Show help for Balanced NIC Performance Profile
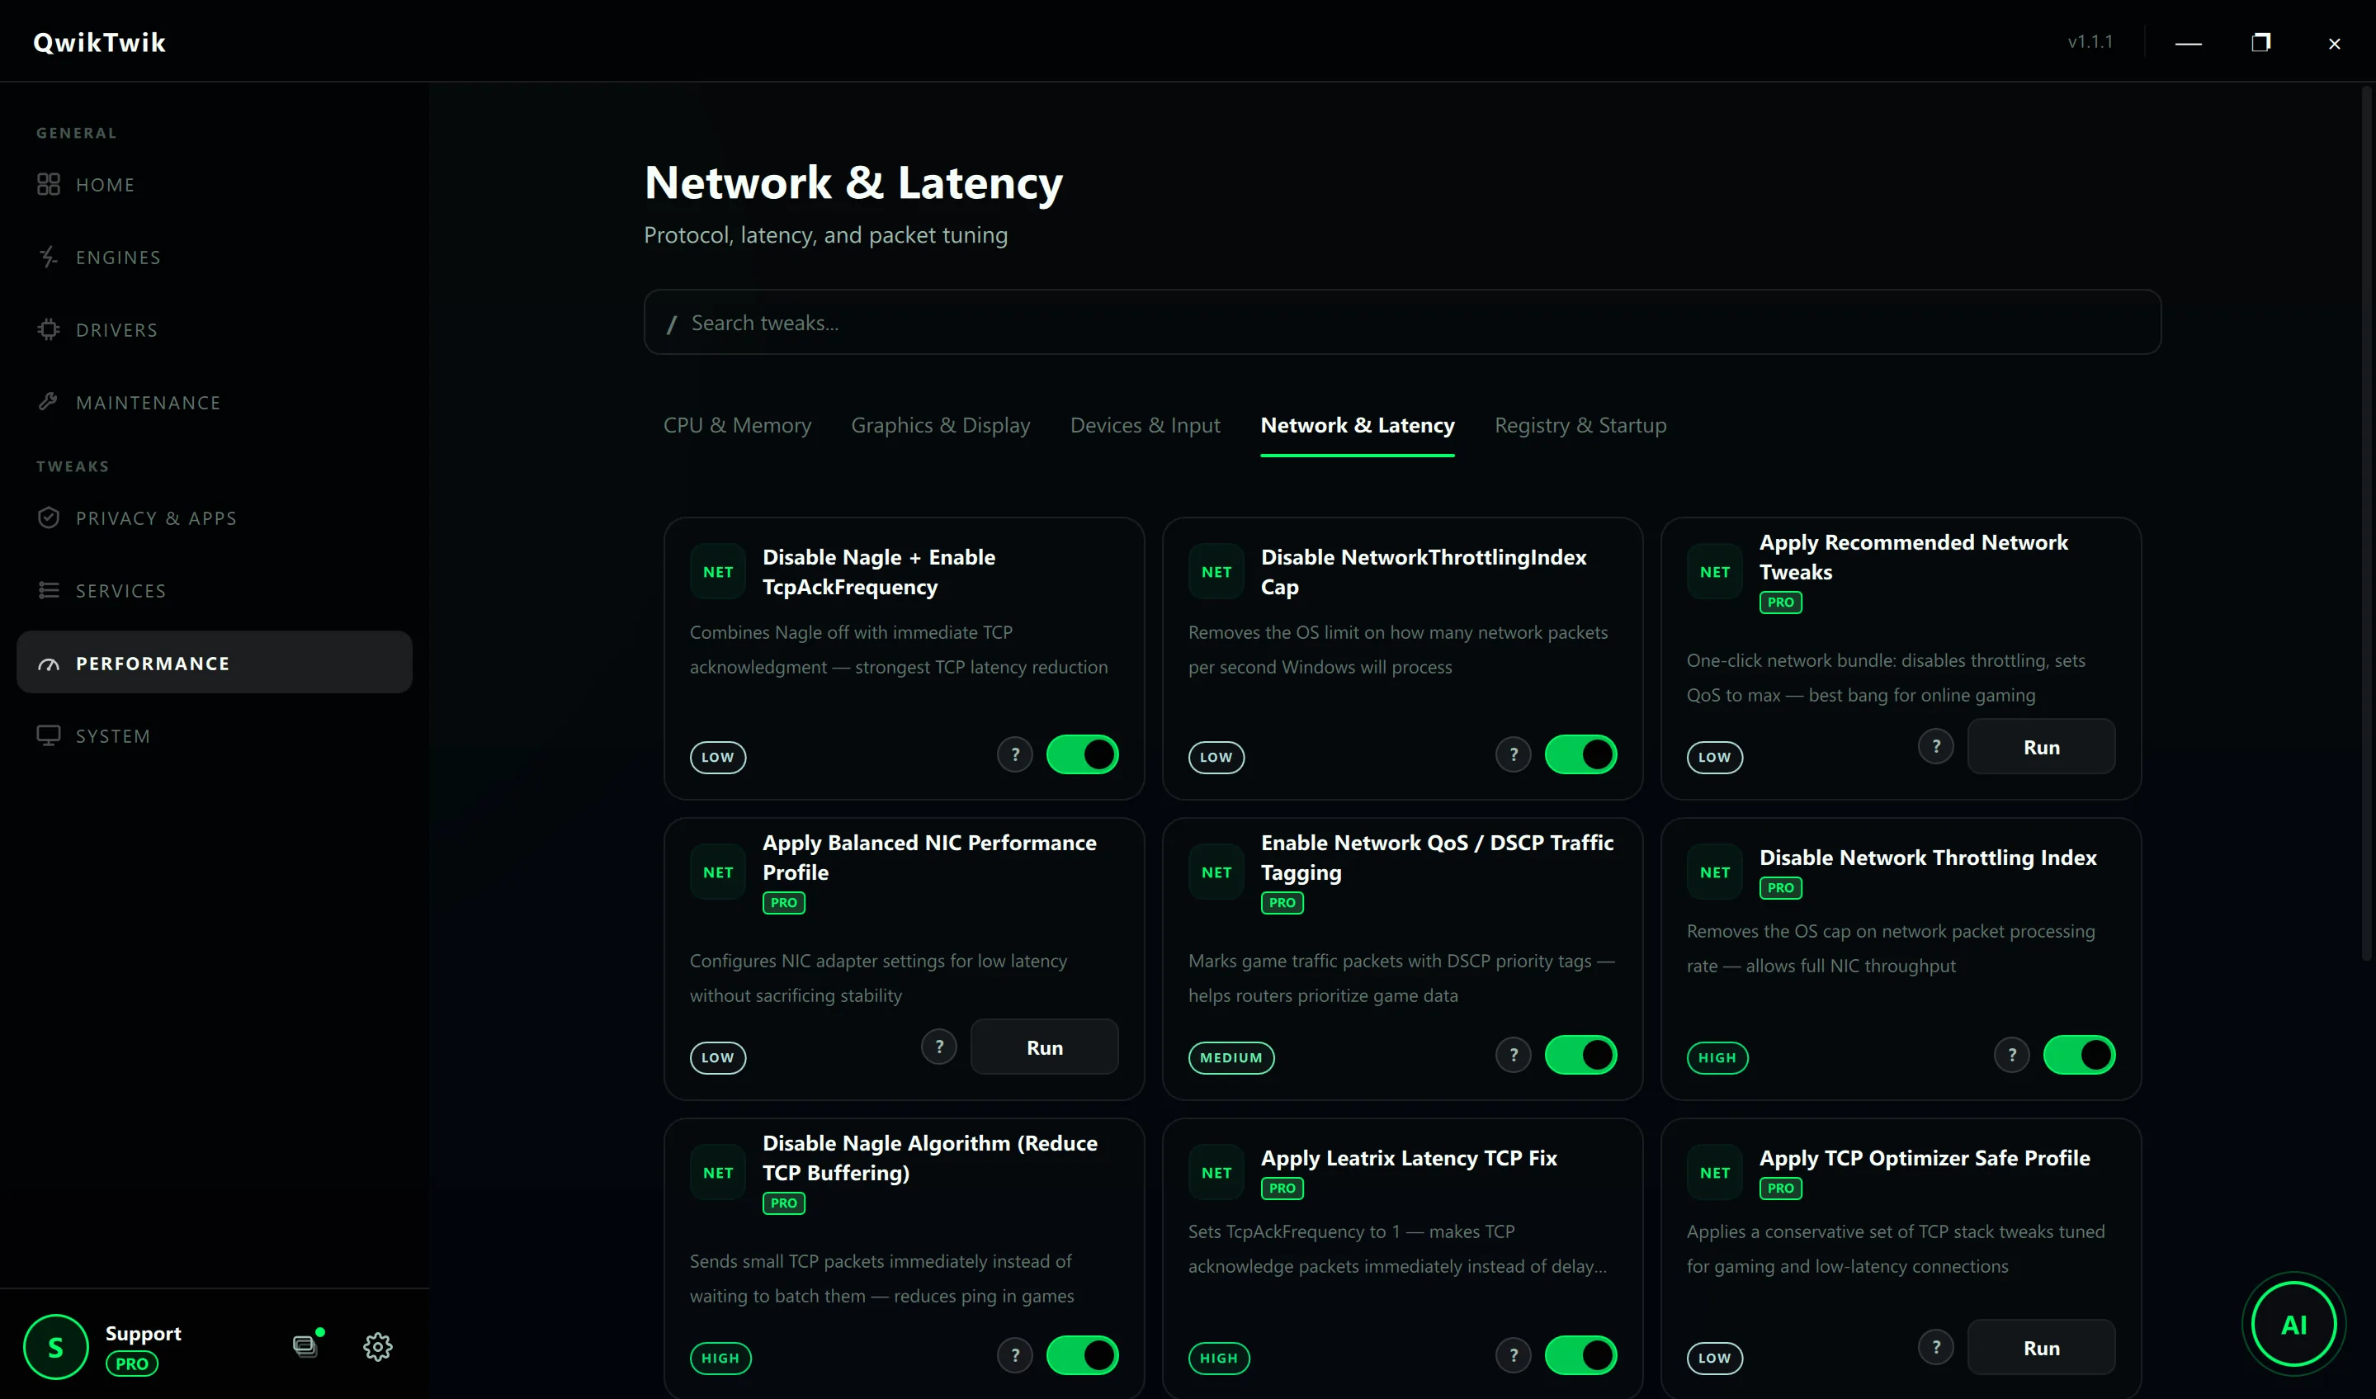The image size is (2376, 1399). pyautogui.click(x=939, y=1047)
